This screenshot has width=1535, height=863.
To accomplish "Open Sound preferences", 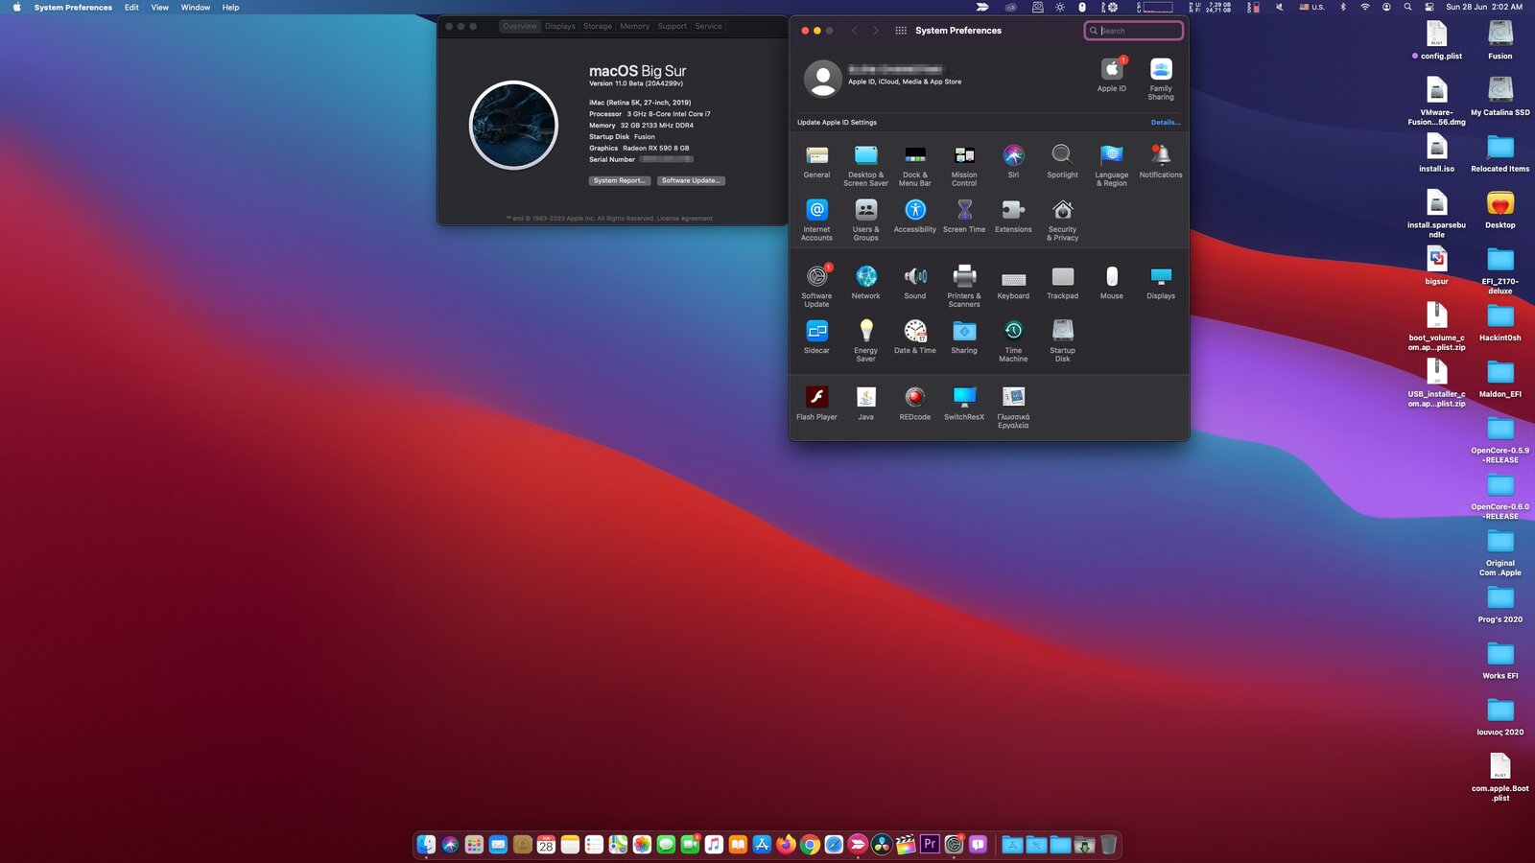I will [x=915, y=276].
